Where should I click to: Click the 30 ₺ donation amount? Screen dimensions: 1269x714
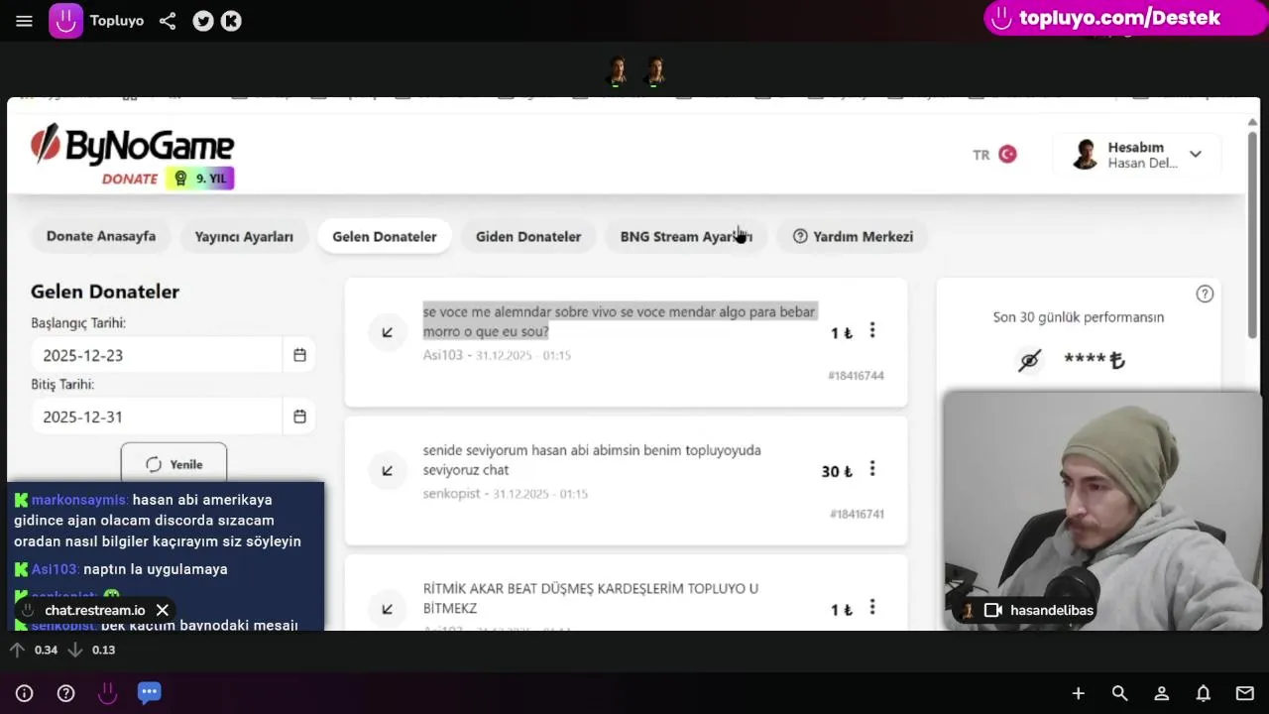coord(837,472)
